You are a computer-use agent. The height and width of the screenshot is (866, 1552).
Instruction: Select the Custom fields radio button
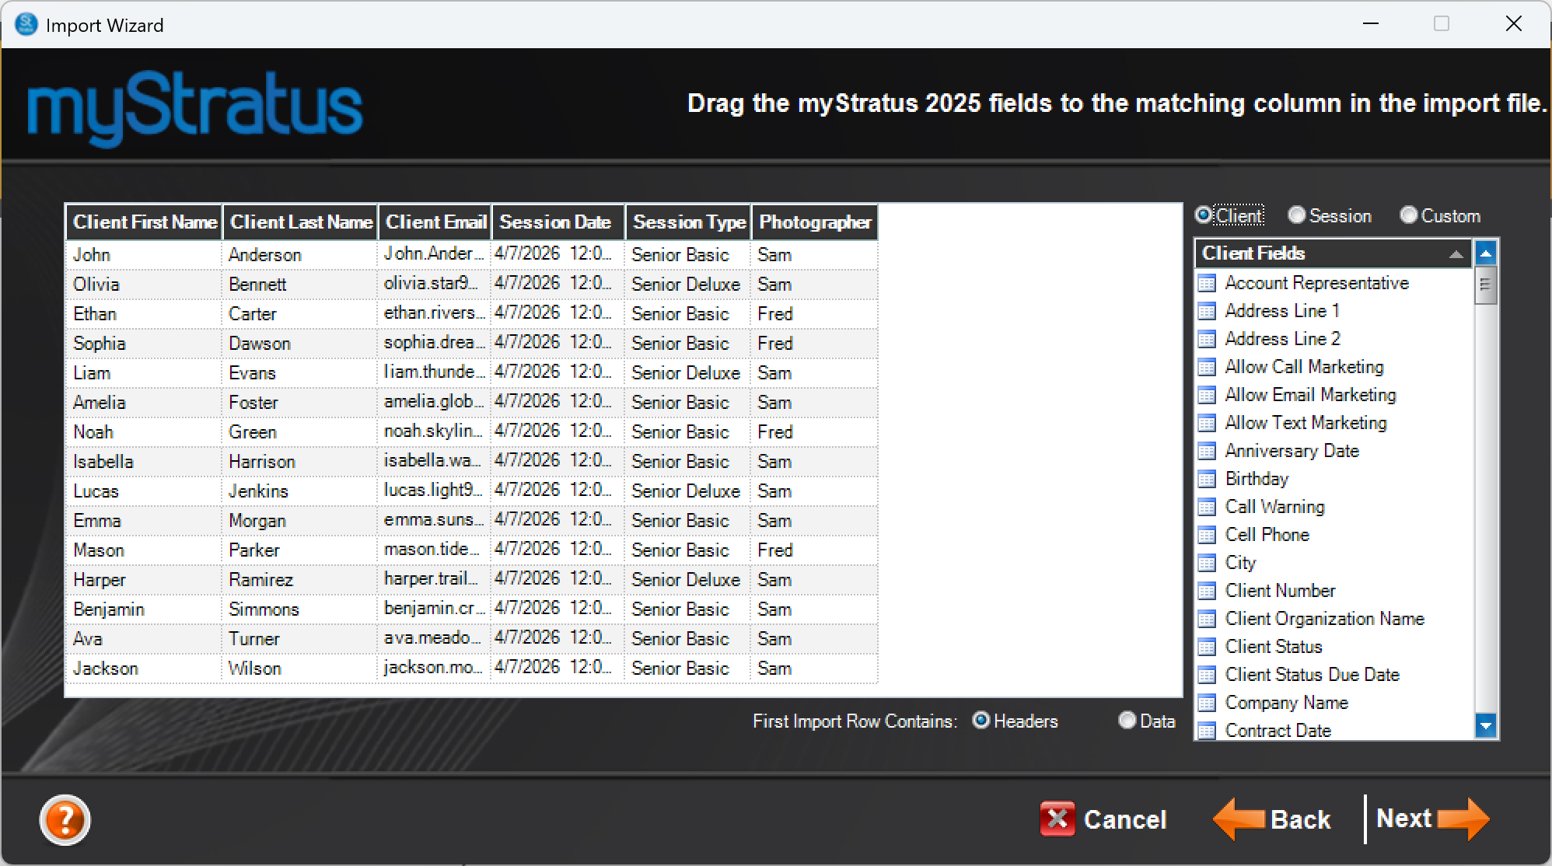click(1408, 215)
